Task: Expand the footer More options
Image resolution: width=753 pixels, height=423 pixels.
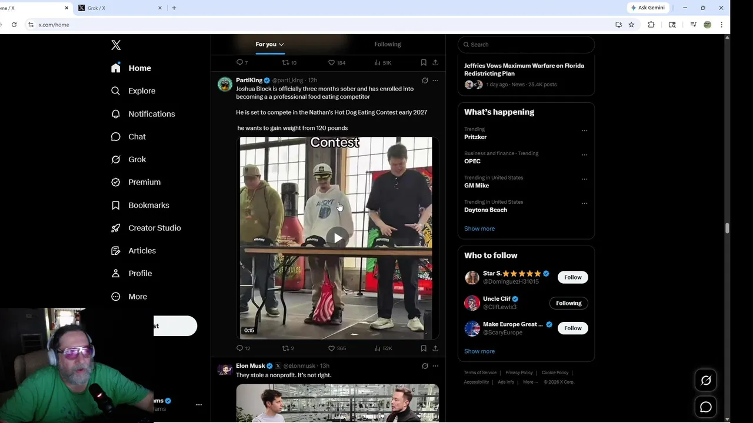Action: [x=529, y=382]
